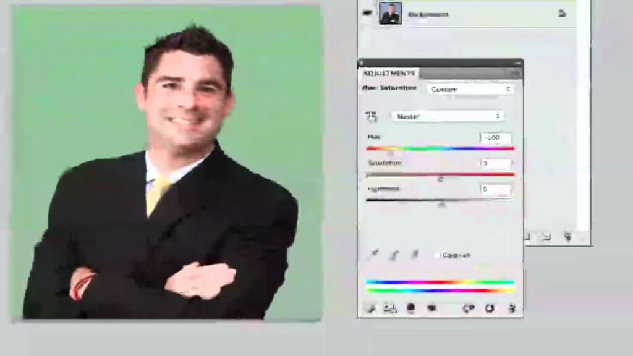Click the lock icon on Background layer
Screen dimensions: 633x356
(561, 13)
